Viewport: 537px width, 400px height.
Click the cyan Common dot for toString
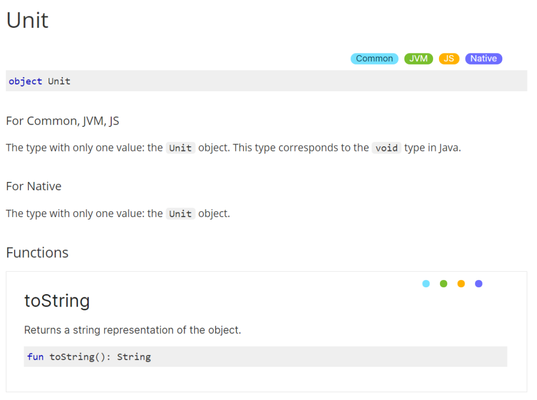tap(426, 284)
